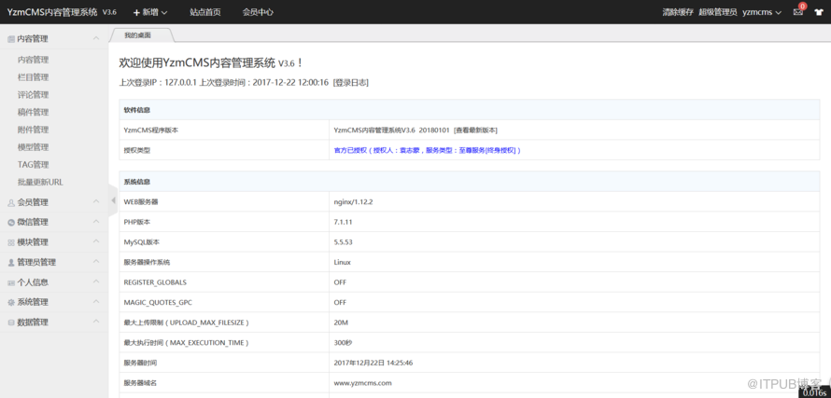Click the 内容管理 section icon
Viewport: 831px width, 398px height.
(x=11, y=39)
